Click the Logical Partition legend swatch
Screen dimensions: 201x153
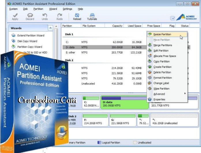coord(99,143)
